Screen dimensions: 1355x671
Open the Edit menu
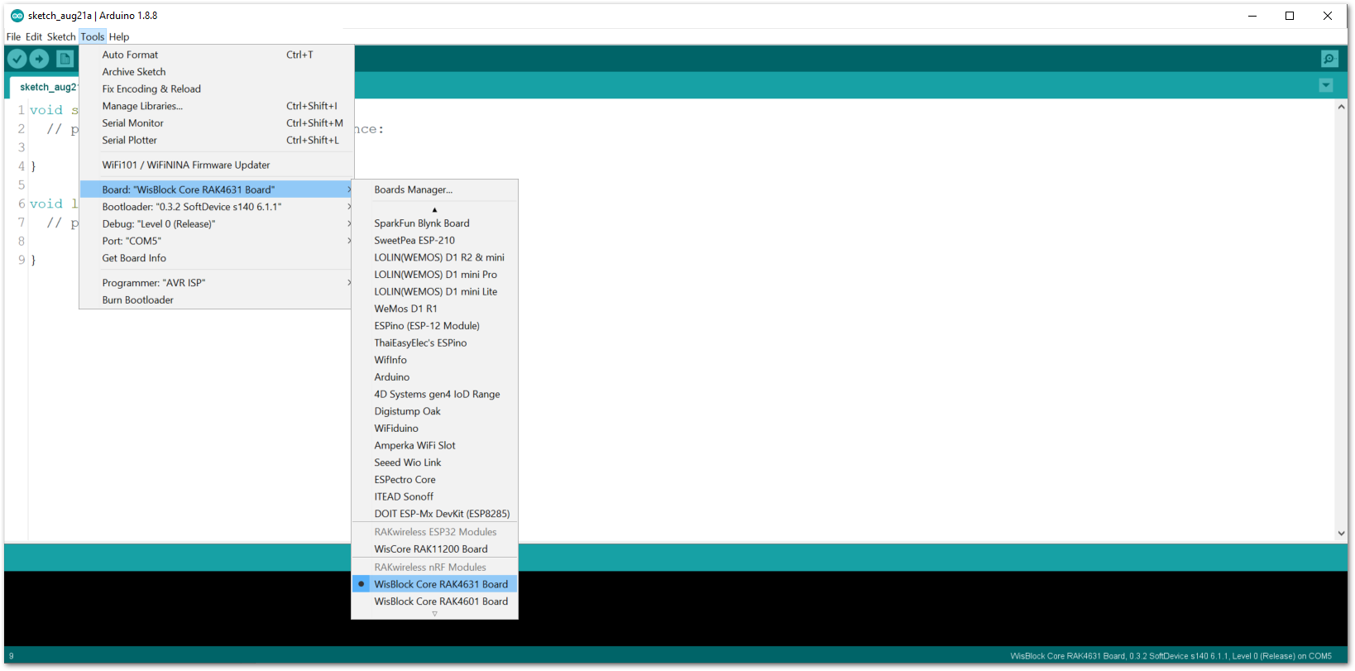pyautogui.click(x=33, y=36)
